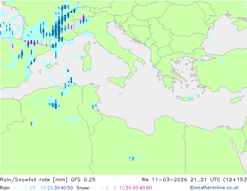Select the Snow legend value 20
The height and width of the screenshot is (191, 247).
tap(129, 188)
